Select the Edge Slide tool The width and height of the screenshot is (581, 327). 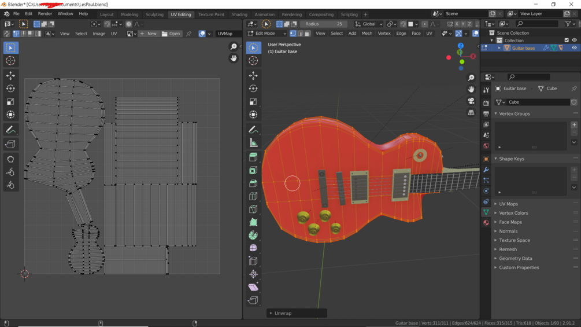pyautogui.click(x=253, y=261)
